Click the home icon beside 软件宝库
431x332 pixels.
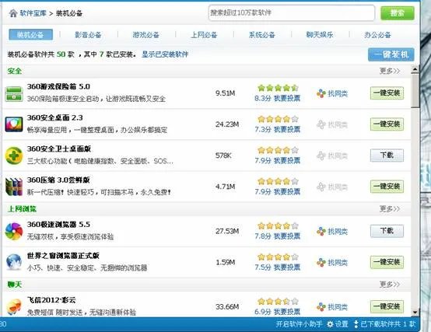(x=13, y=13)
